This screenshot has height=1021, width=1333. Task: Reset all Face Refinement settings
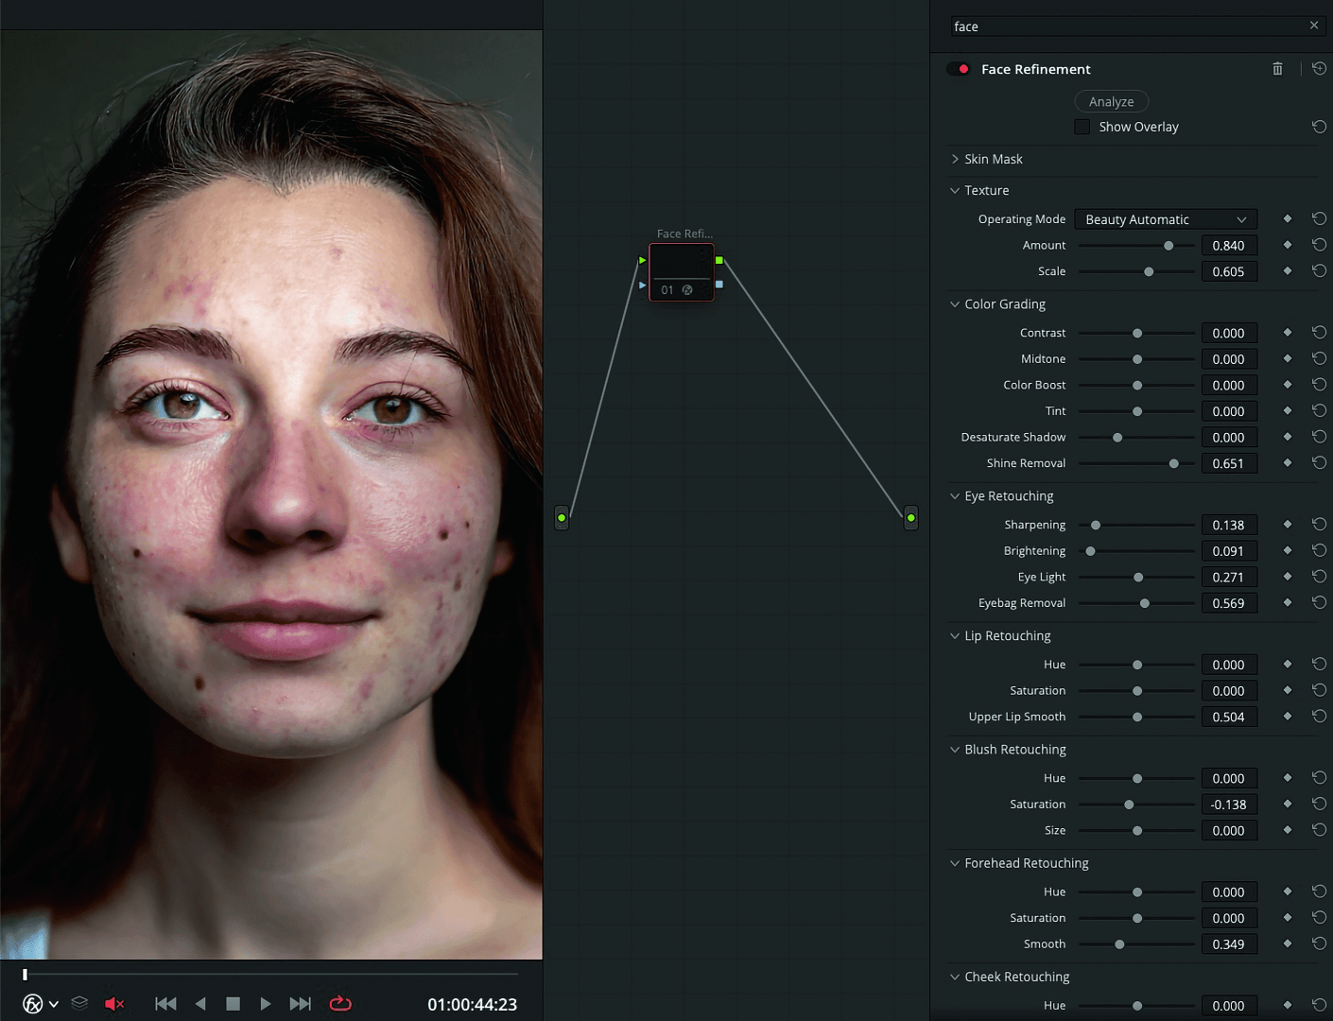point(1320,68)
